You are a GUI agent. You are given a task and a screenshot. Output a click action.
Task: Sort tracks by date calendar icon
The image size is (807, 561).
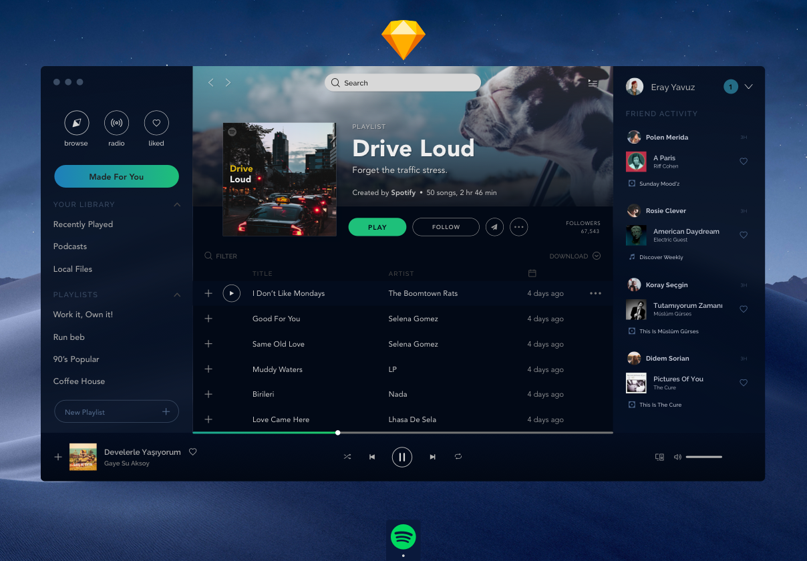pos(532,273)
